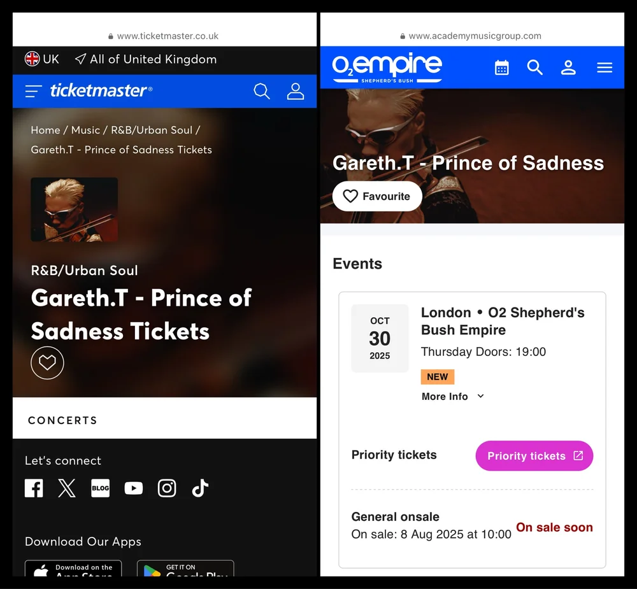Open Ticketmaster Blog icon

pyautogui.click(x=101, y=488)
